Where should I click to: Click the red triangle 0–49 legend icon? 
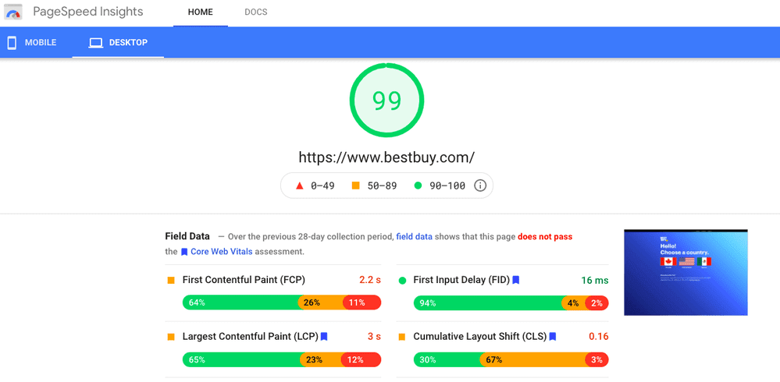coord(300,186)
